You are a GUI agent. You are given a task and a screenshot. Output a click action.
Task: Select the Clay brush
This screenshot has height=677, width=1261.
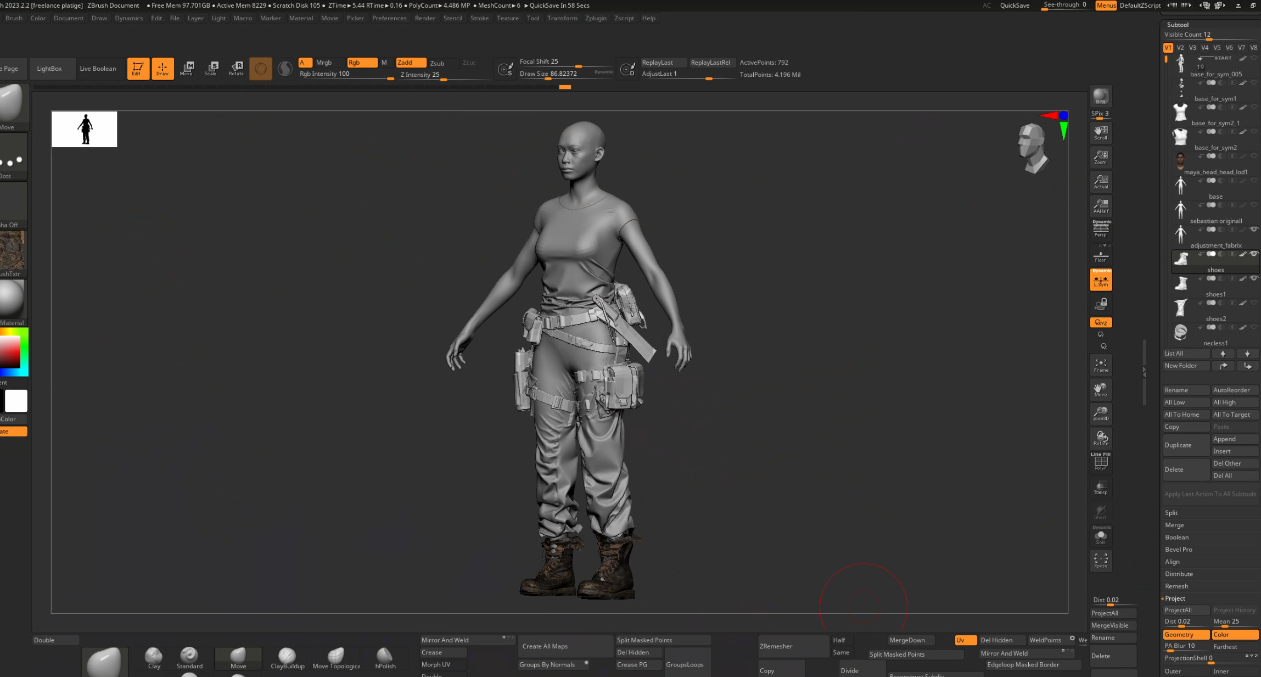click(154, 658)
